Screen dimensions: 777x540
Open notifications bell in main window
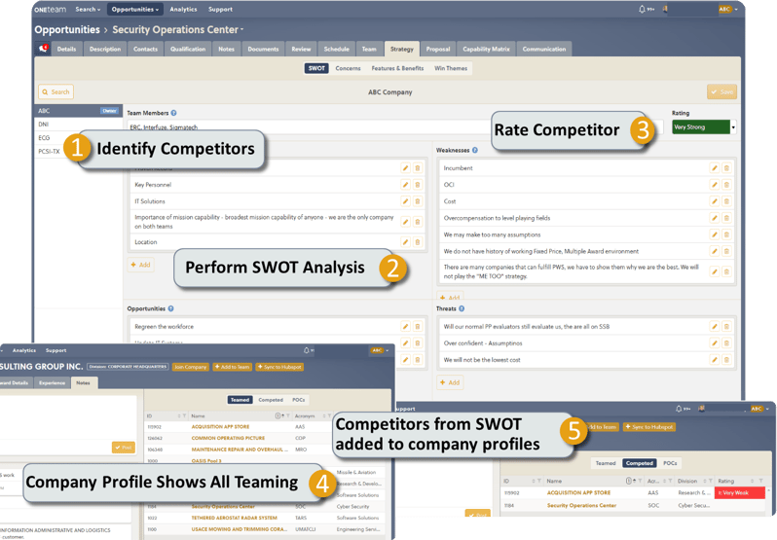pyautogui.click(x=643, y=9)
